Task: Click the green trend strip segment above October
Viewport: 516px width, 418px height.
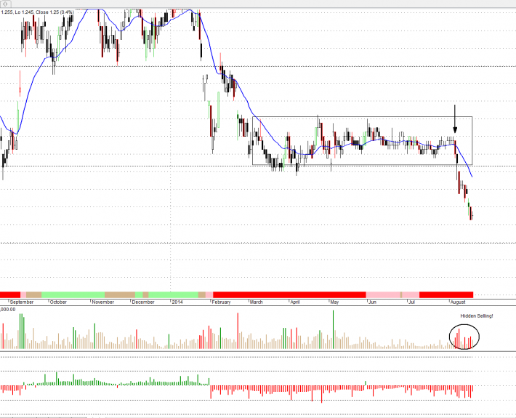Action: coord(73,294)
